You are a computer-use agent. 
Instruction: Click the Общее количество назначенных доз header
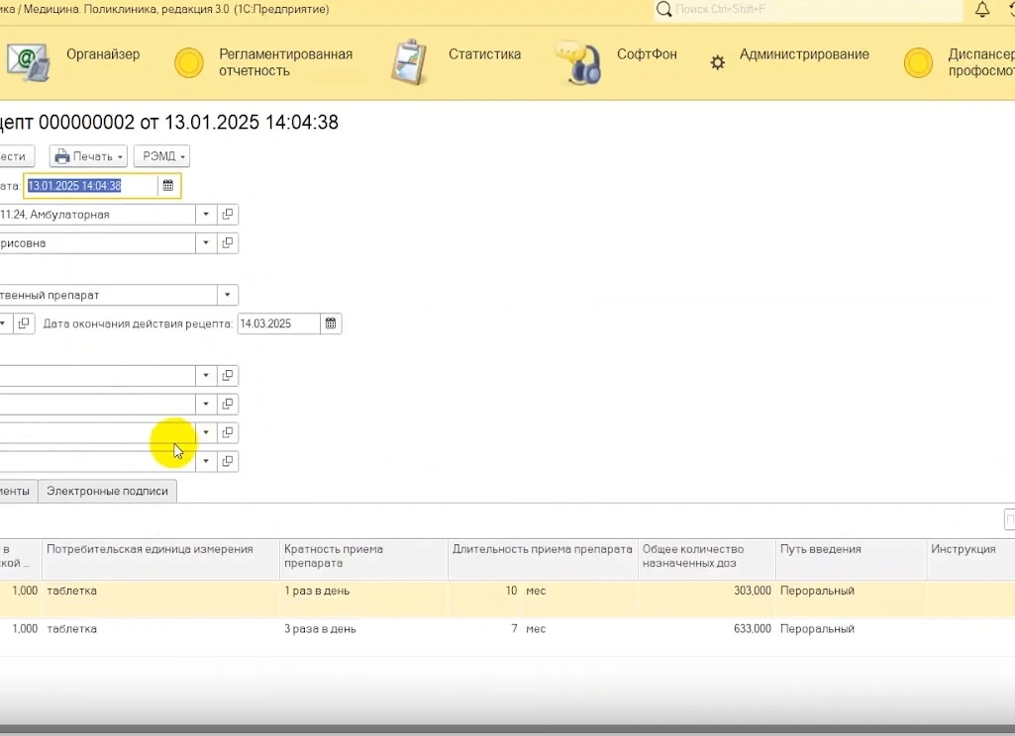click(707, 559)
